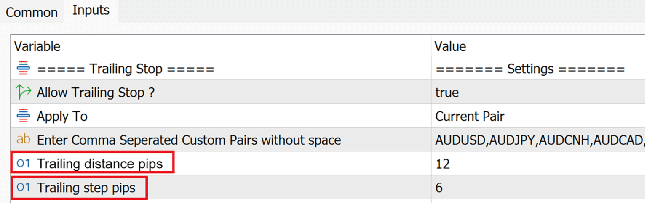Click the integer icon beside Trailing distance pips
Screen dimensions: 647x204
(x=24, y=163)
